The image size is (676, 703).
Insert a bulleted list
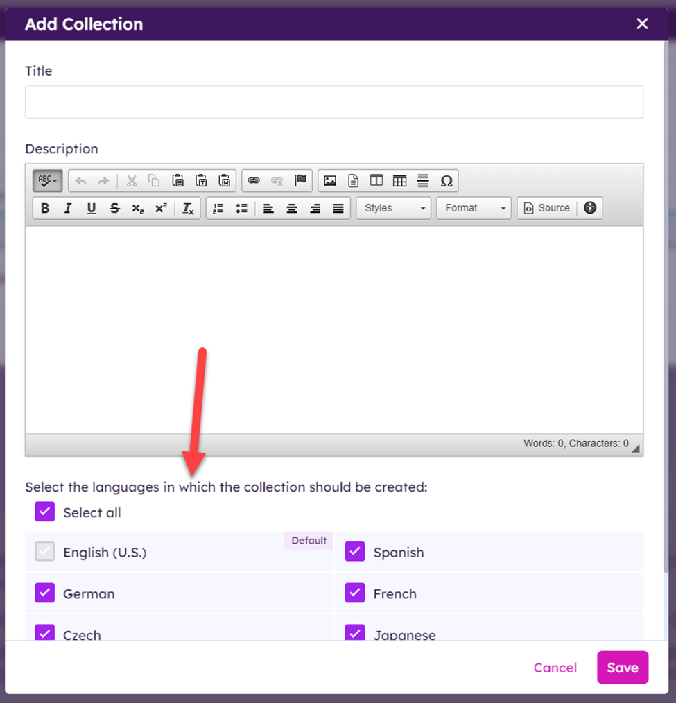pyautogui.click(x=241, y=208)
